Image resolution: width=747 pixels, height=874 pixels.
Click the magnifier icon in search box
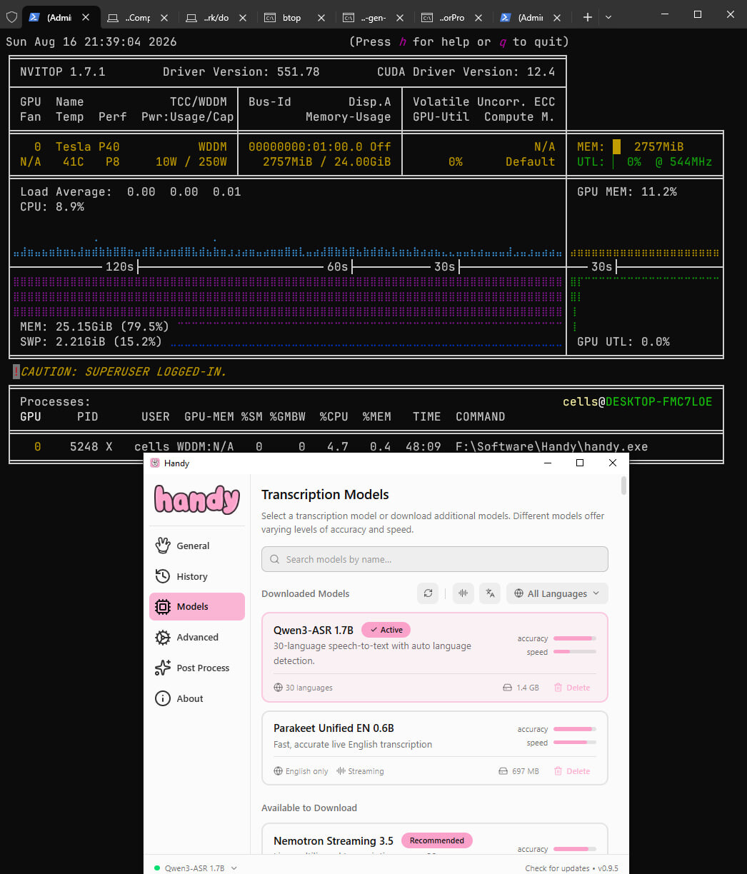275,560
